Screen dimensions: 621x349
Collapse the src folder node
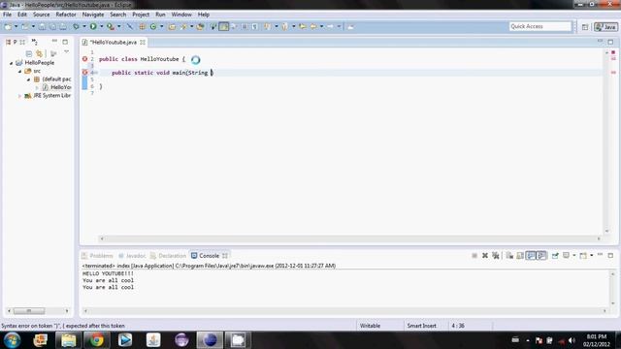[19, 71]
